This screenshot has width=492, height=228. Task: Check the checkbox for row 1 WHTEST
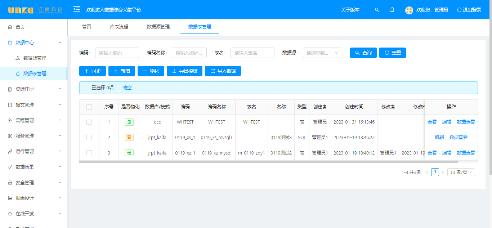(x=89, y=122)
